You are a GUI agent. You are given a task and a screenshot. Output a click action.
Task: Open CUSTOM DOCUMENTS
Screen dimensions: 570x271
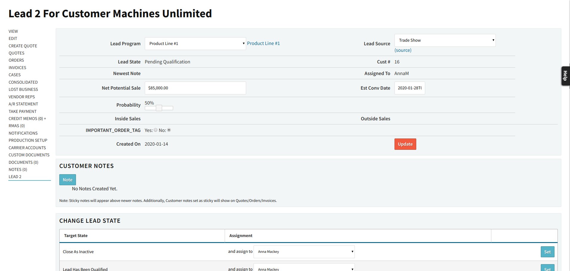coord(29,155)
